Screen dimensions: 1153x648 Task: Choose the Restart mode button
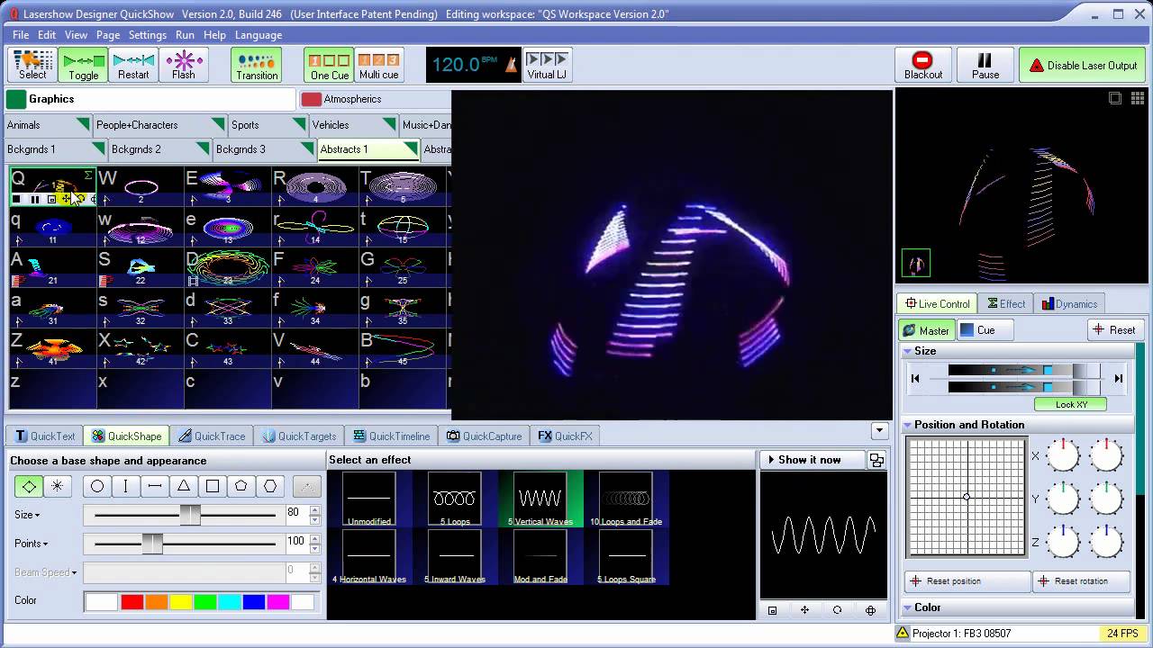click(x=133, y=65)
